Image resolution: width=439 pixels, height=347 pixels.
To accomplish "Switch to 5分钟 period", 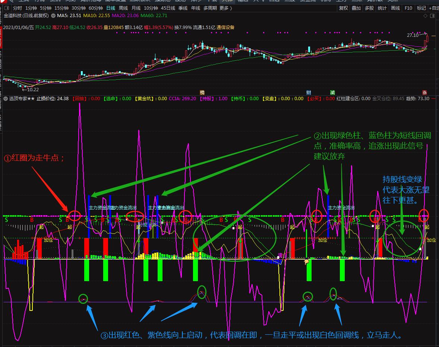I will 45,8.
